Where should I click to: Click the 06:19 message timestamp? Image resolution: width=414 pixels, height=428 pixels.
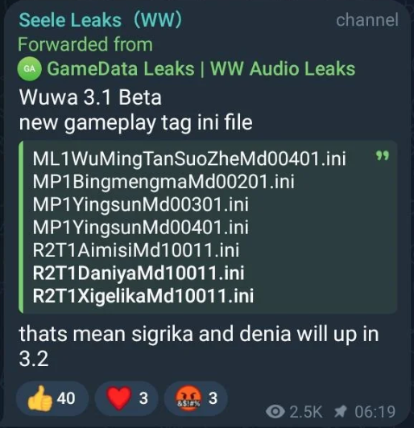(x=375, y=412)
